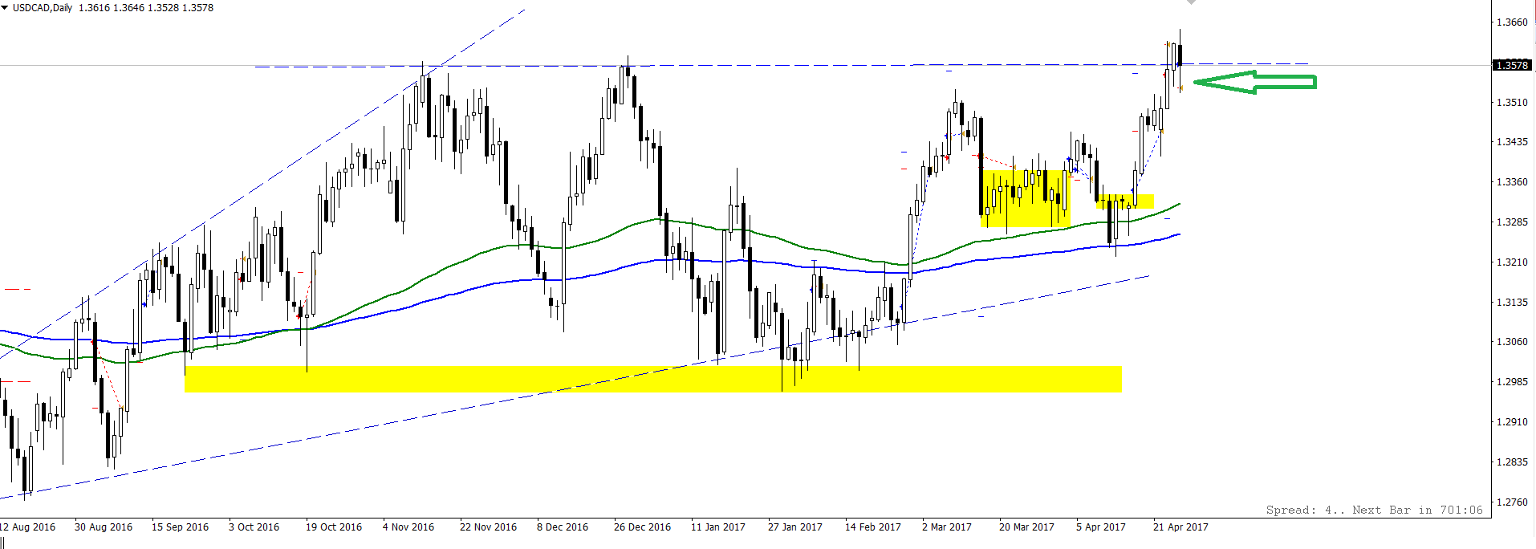Click the 1.3660 price axis label
Screen dimensions: 1536x549
coord(1512,22)
